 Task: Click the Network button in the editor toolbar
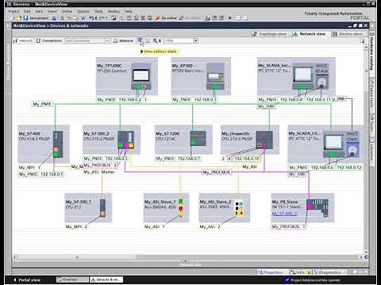[x=23, y=40]
